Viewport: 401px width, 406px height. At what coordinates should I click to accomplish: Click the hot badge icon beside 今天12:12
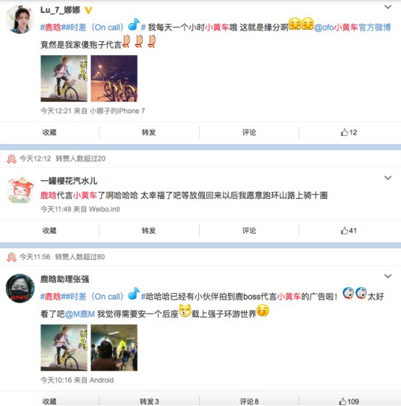click(x=12, y=158)
